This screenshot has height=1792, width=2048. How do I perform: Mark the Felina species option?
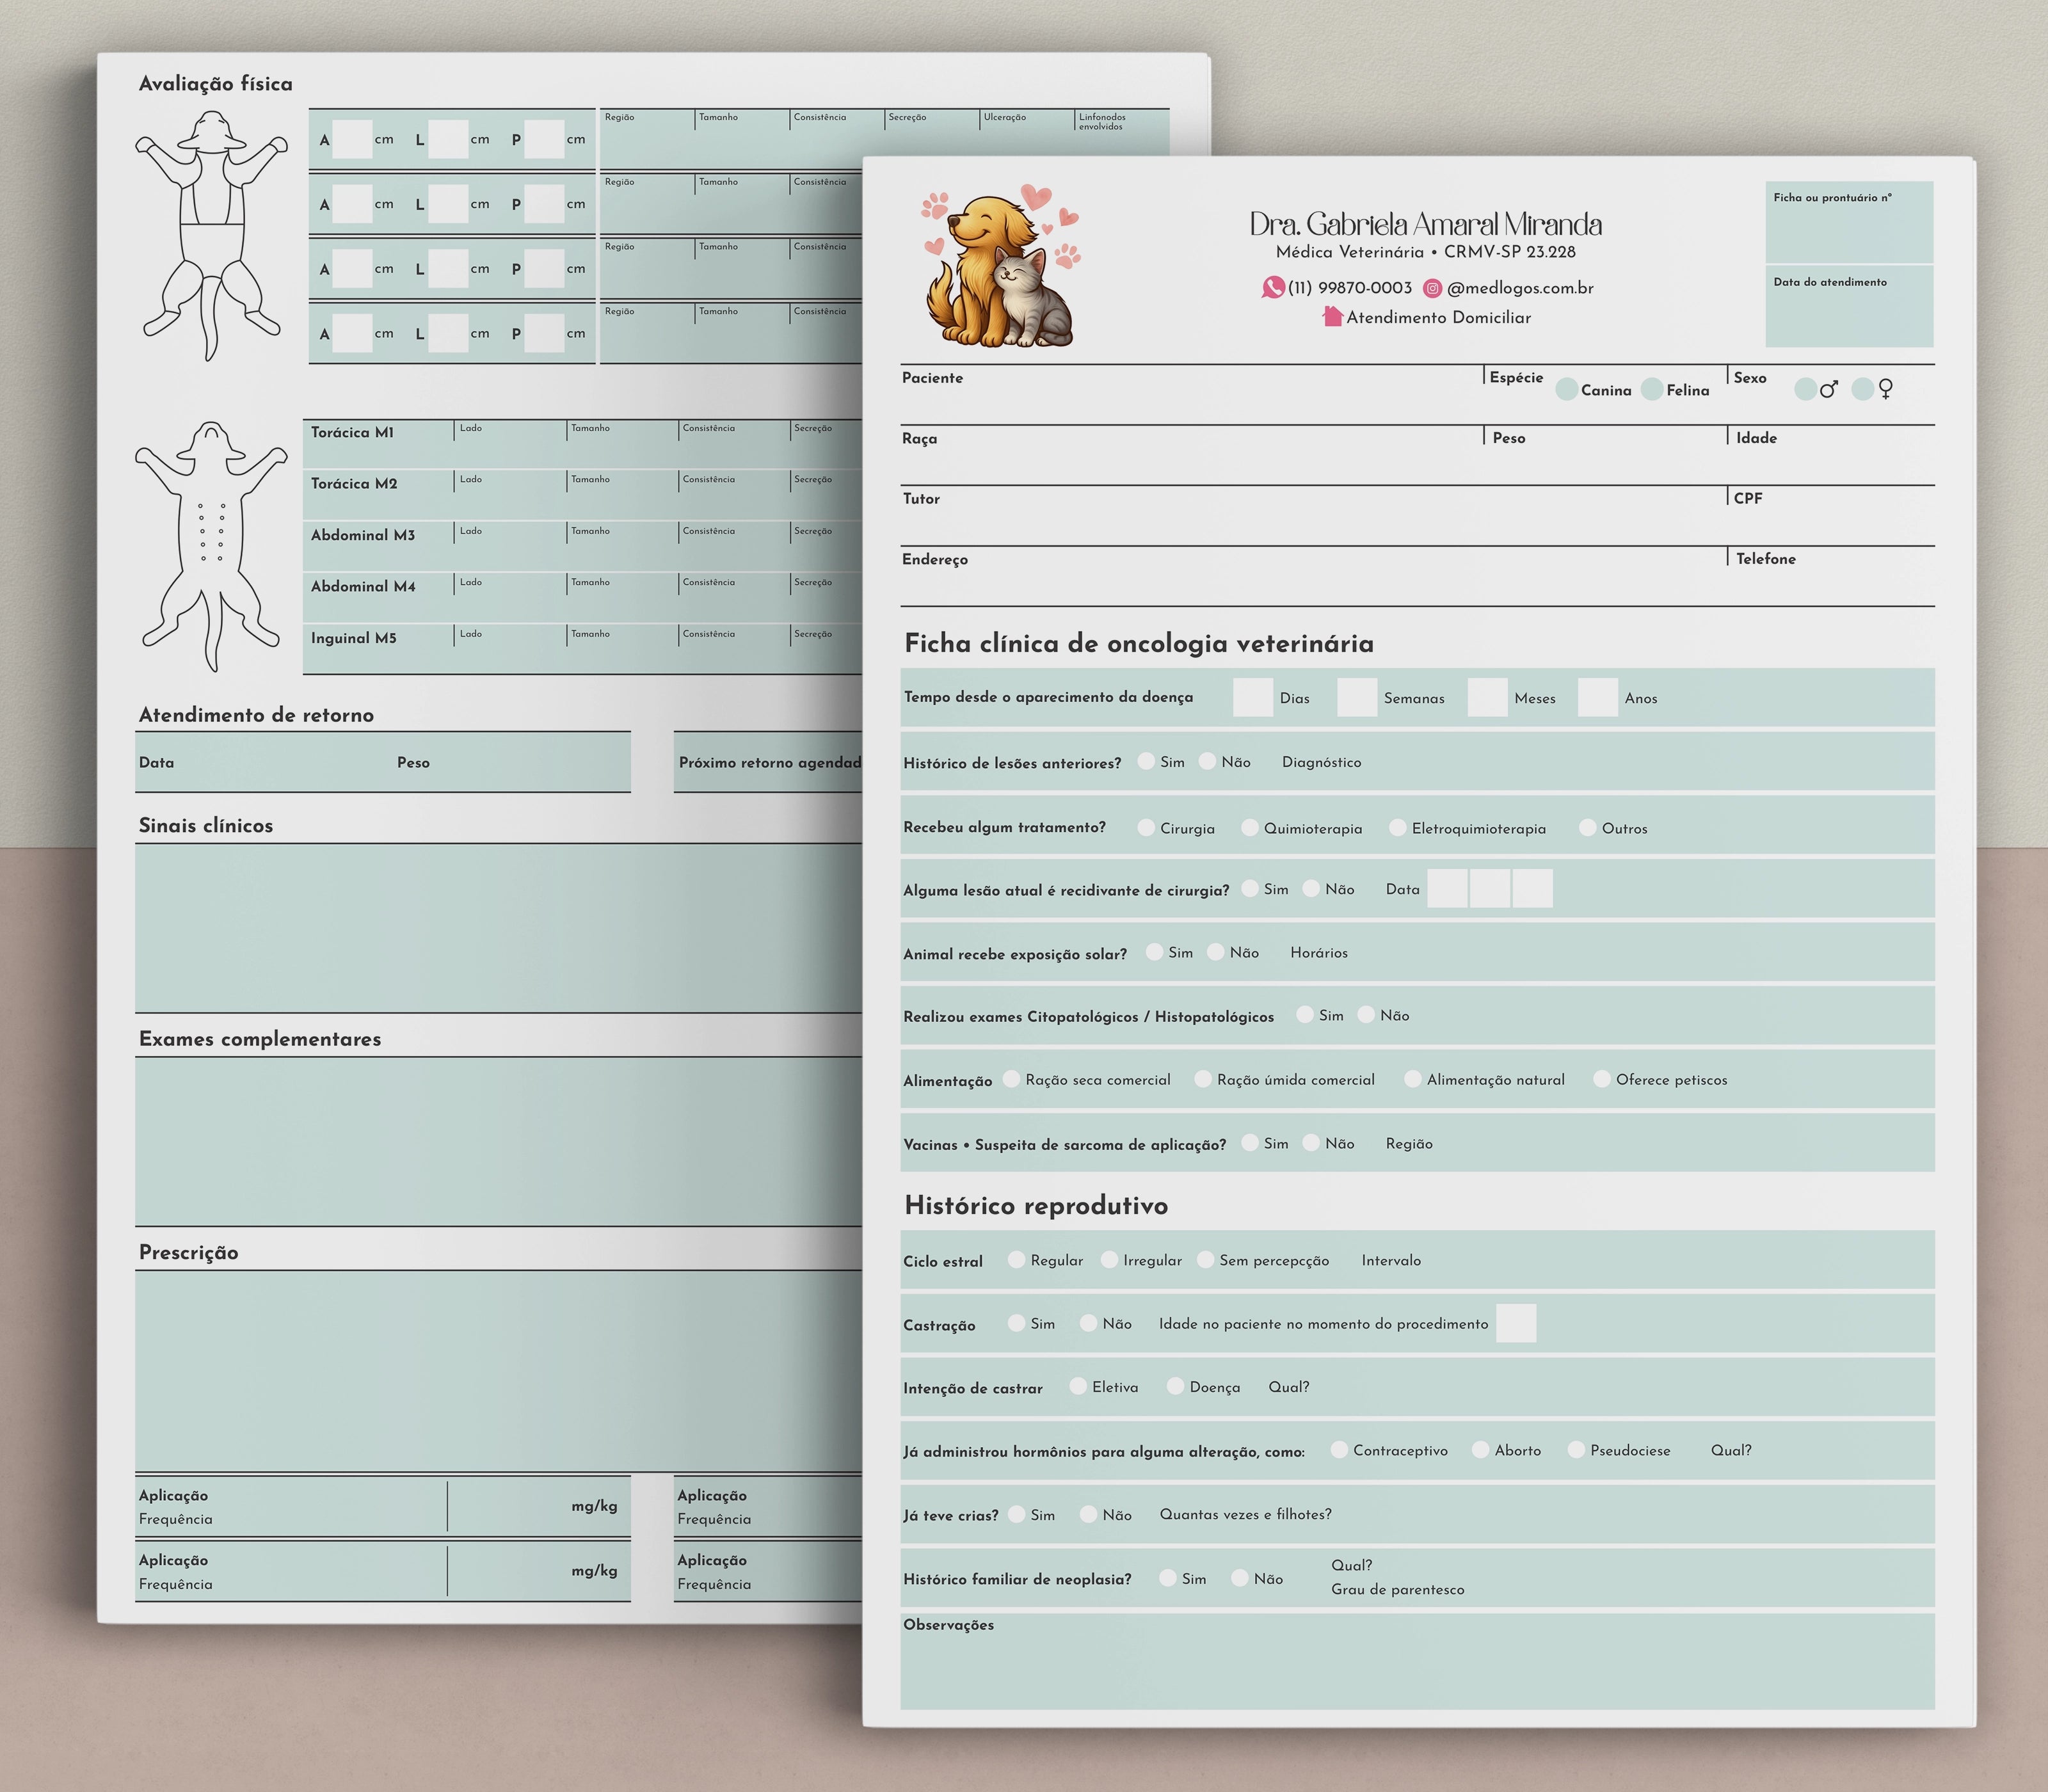tap(1652, 389)
